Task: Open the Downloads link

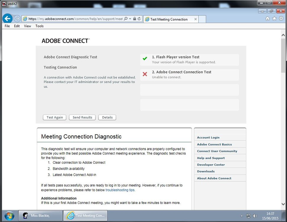Action: (x=206, y=171)
